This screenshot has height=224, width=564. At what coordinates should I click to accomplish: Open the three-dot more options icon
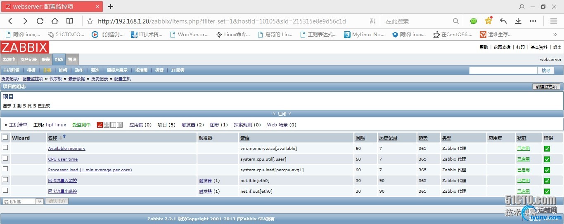pyautogui.click(x=533, y=21)
